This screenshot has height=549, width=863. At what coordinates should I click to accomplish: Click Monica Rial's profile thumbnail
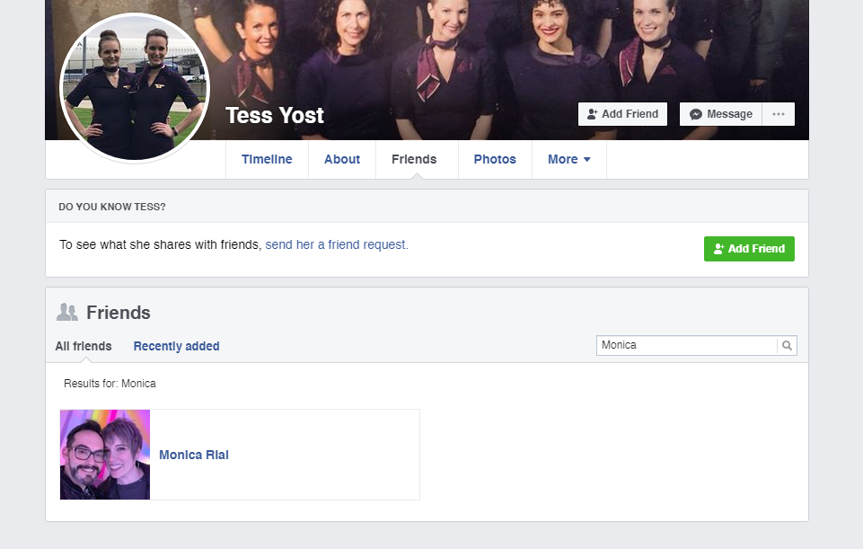(x=104, y=455)
